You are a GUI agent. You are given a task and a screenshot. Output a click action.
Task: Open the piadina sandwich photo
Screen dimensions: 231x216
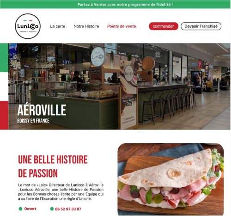pyautogui.click(x=170, y=179)
